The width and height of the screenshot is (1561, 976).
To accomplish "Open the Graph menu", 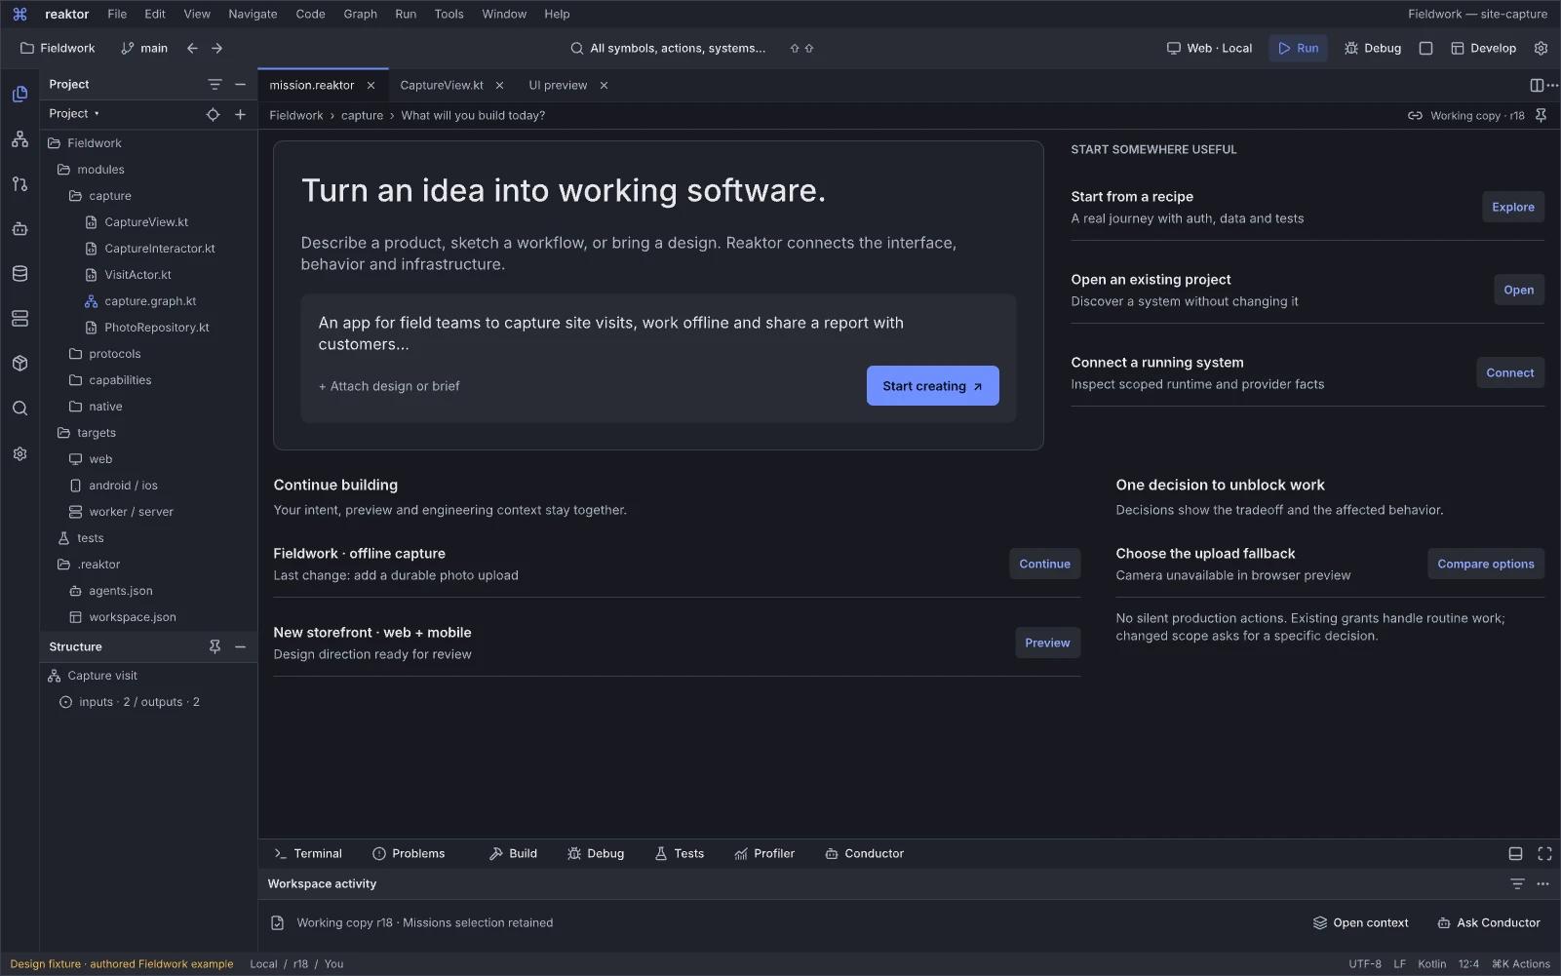I will point(360,14).
